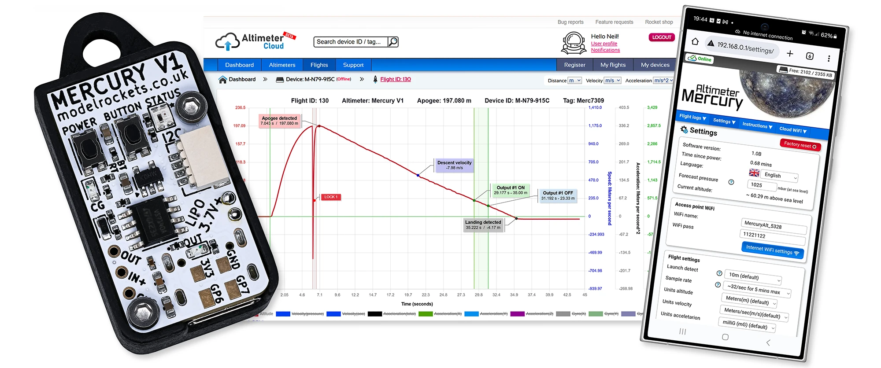Toggle the Acceleration(X) series in chart legend
This screenshot has width=881, height=368.
coord(440,314)
